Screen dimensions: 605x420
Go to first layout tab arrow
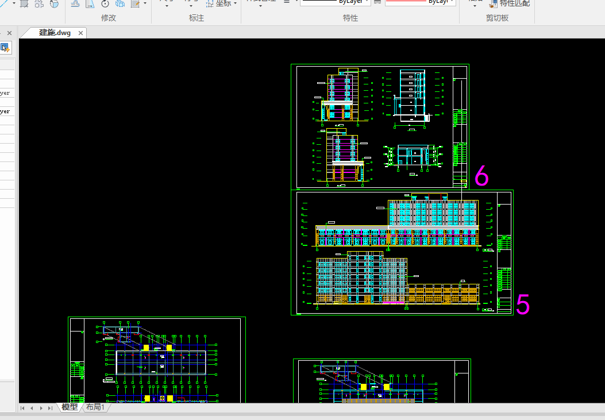click(x=22, y=408)
